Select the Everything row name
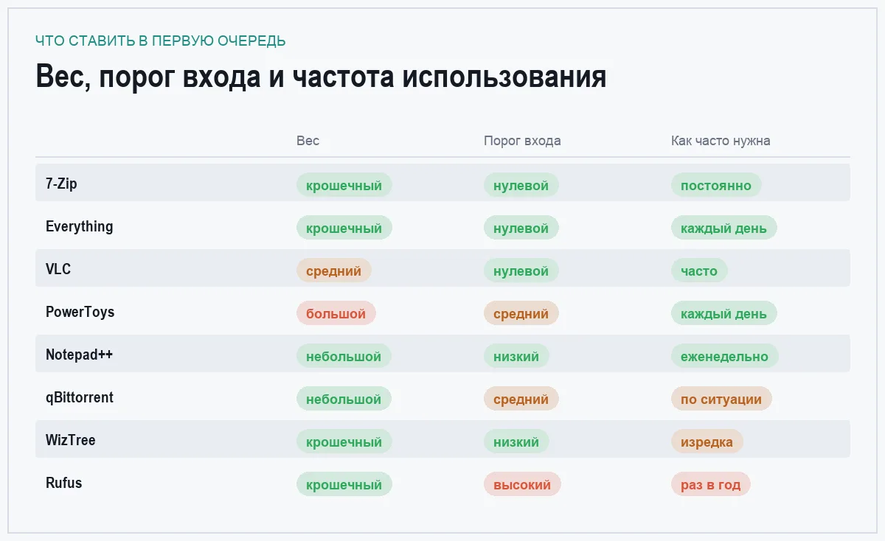 click(80, 227)
